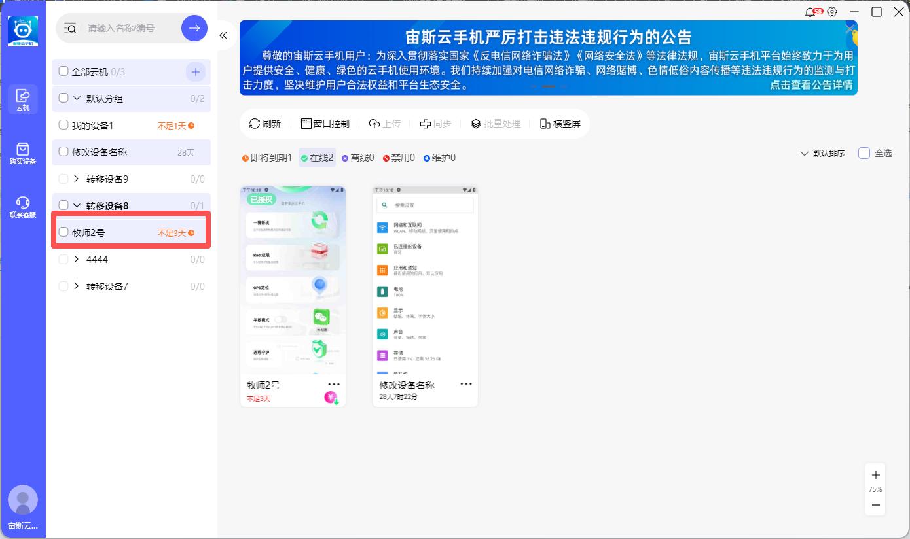Open the 云机 cloud phone sidebar section

pyautogui.click(x=23, y=99)
